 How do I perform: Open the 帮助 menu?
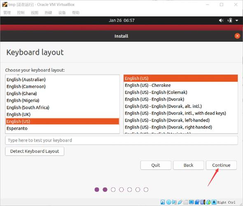click(76, 13)
